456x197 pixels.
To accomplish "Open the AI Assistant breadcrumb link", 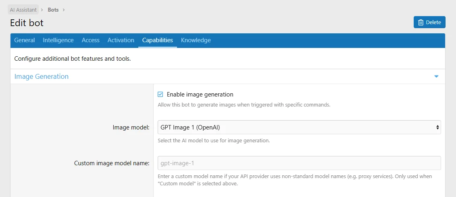I will point(23,10).
